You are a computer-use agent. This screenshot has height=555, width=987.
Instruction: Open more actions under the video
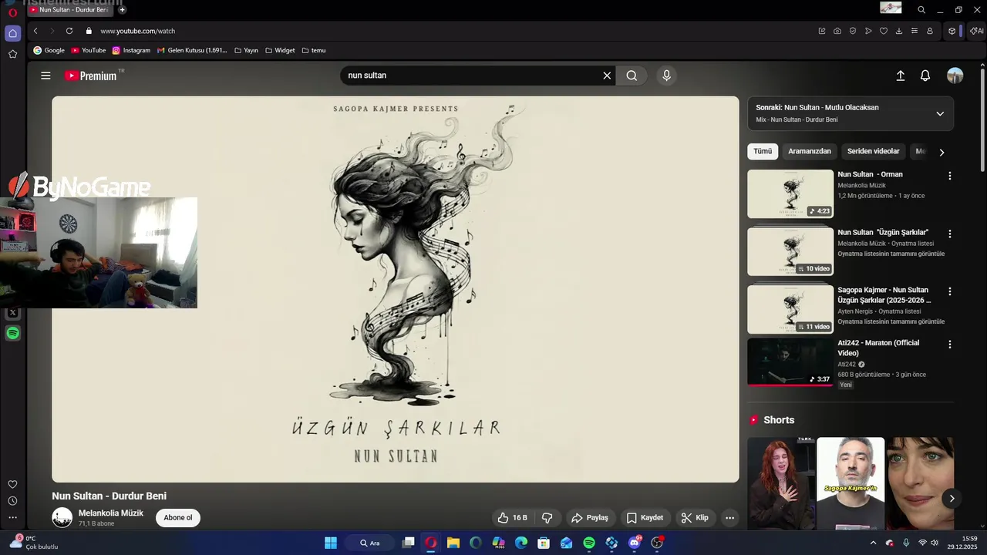point(729,518)
